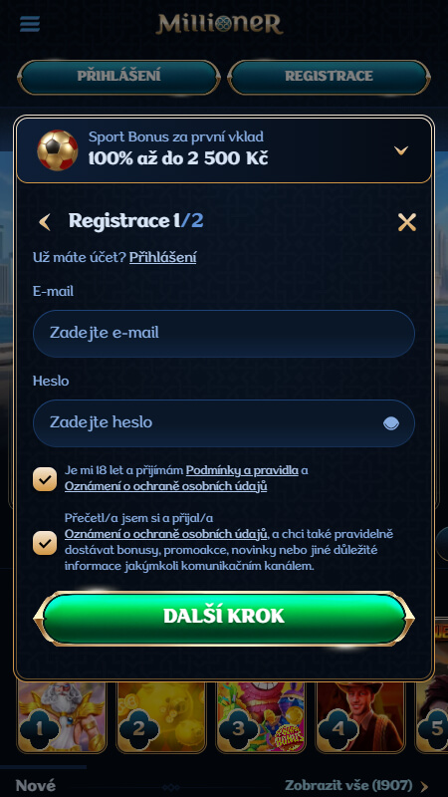
Task: Close the registration dialog with X
Action: click(x=407, y=222)
